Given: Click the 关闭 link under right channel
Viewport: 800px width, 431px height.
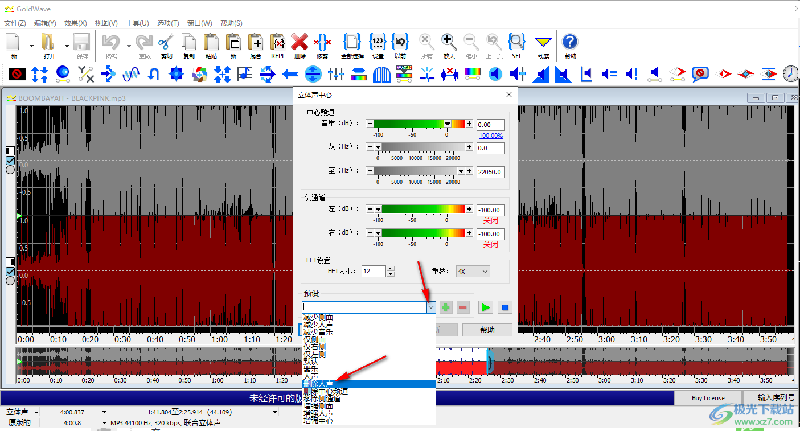Looking at the screenshot, I should point(491,245).
